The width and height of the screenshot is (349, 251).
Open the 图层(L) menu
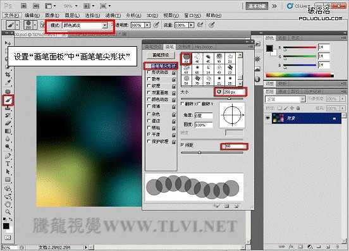click(72, 15)
